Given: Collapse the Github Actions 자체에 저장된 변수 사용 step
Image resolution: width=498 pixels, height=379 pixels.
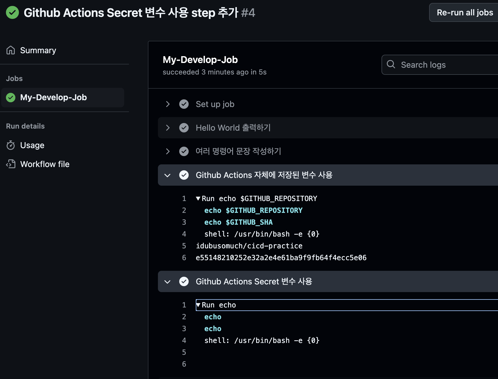Looking at the screenshot, I should 167,175.
